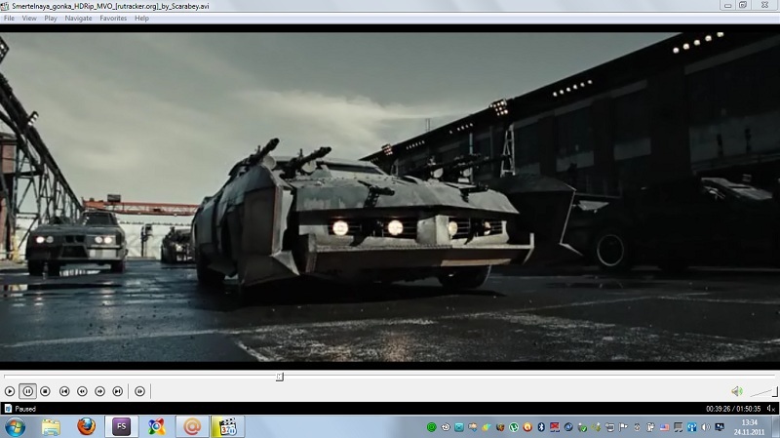Click the 'Paused' status text

click(x=25, y=409)
